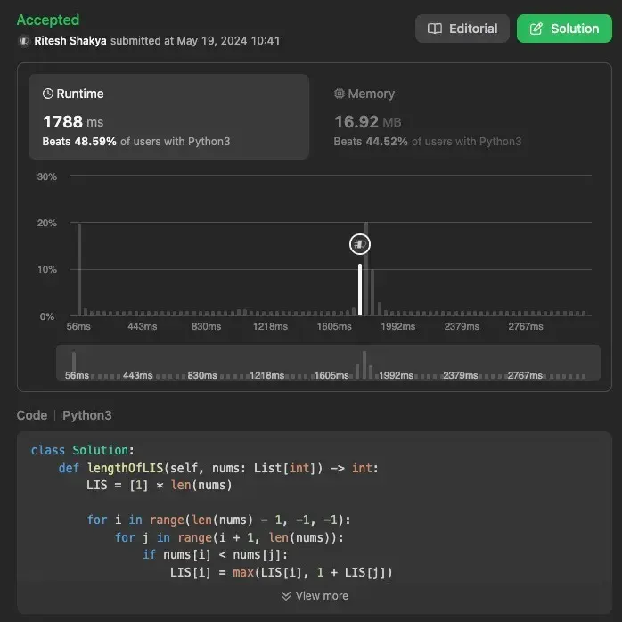Click the tallest bar right of the avatar marker
Image resolution: width=622 pixels, height=622 pixels.
click(366, 269)
